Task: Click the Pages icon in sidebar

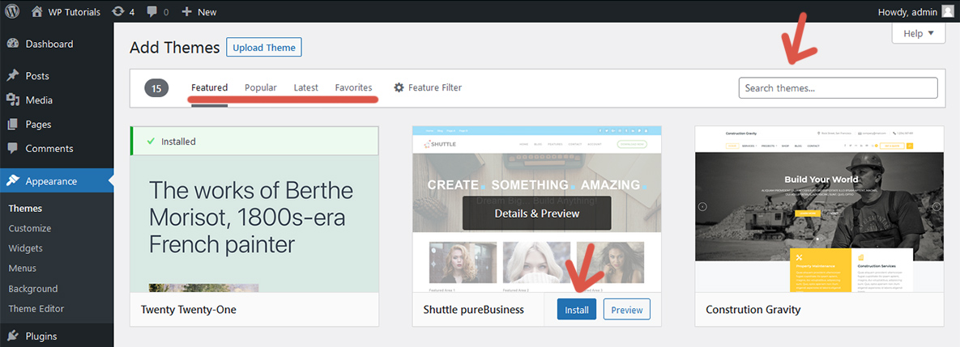Action: tap(12, 124)
